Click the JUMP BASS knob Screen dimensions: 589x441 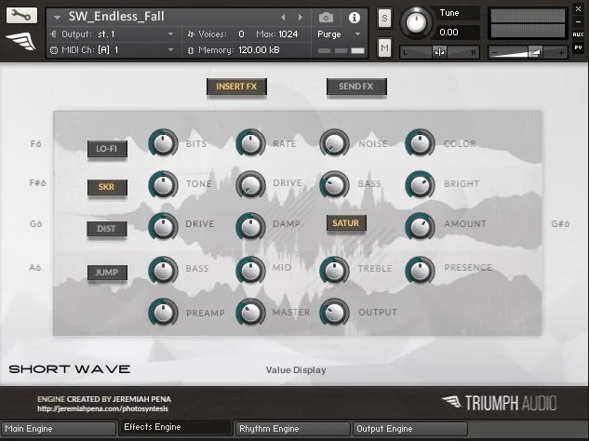(163, 270)
